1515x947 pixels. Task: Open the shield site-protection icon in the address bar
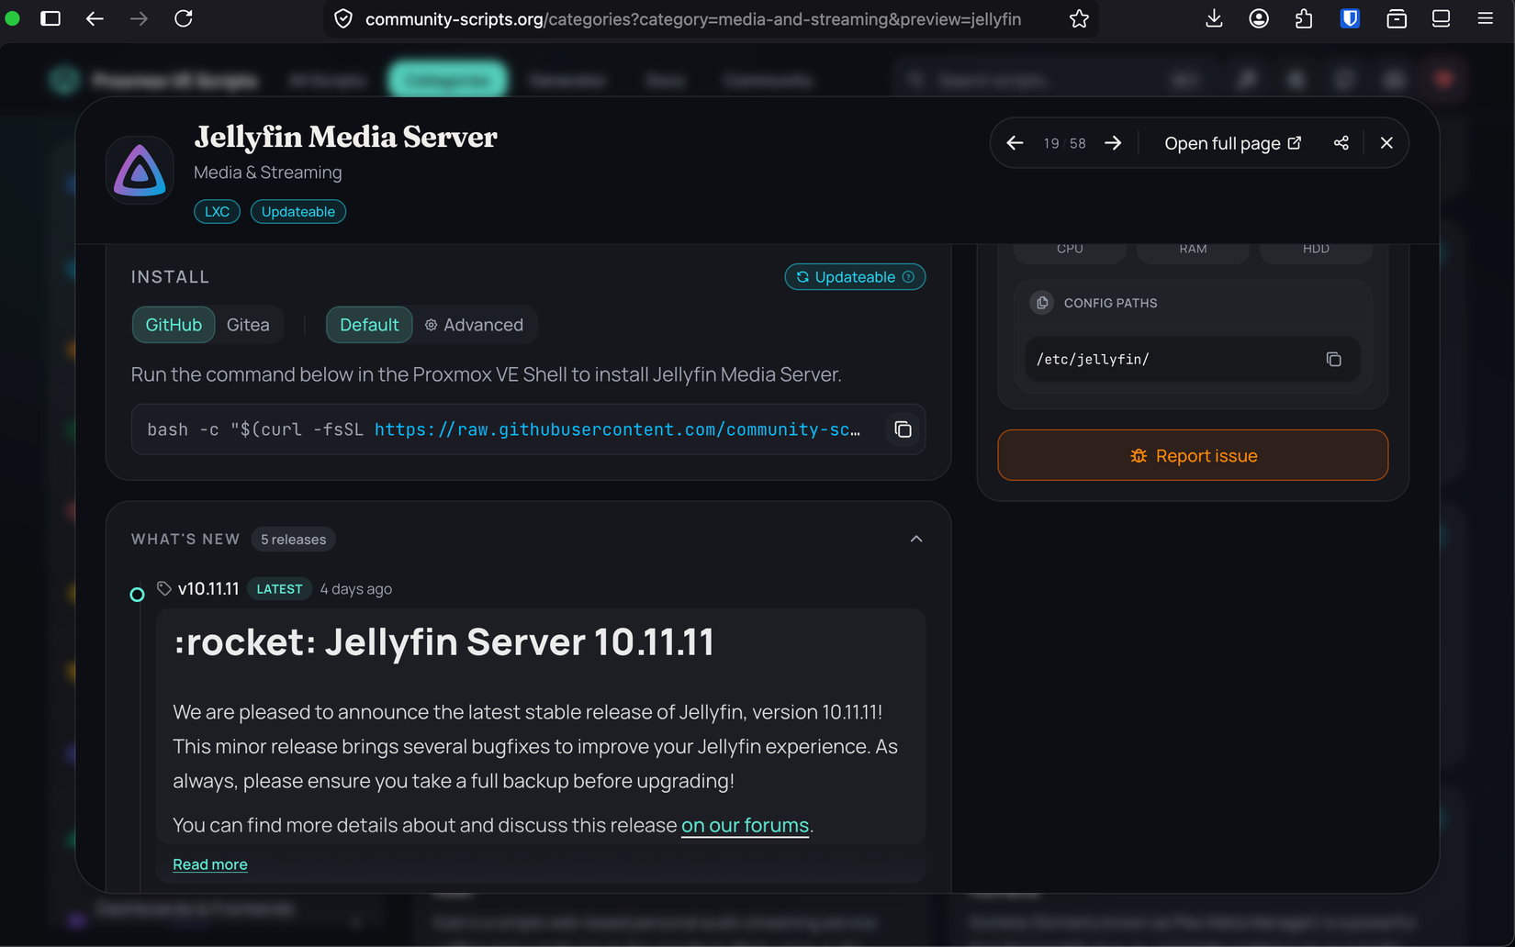pyautogui.click(x=343, y=19)
